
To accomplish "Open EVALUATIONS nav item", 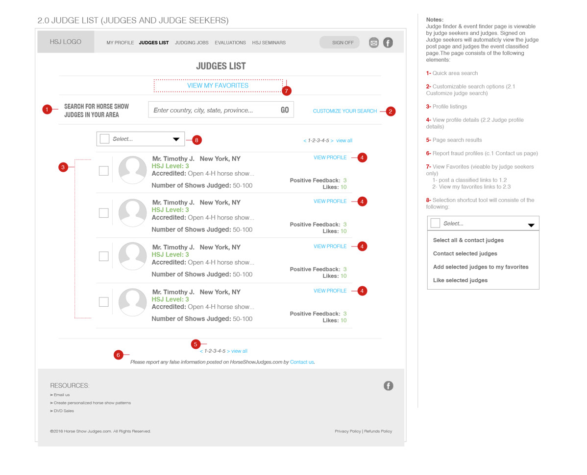I will 230,43.
